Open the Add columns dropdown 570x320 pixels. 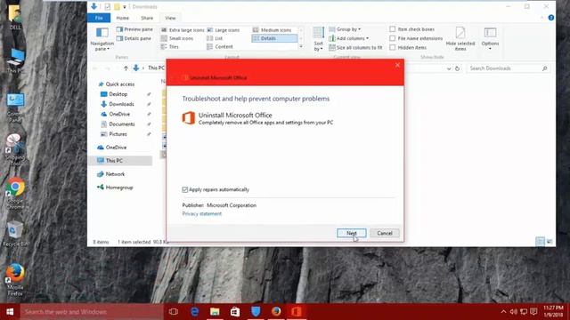click(348, 38)
